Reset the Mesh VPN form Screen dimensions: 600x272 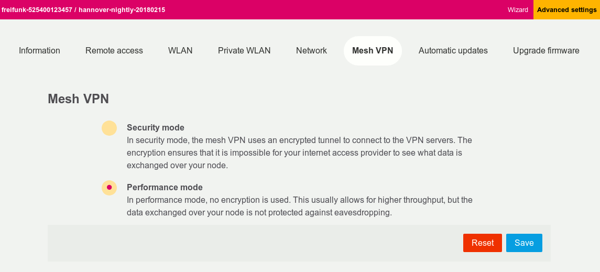coord(482,243)
